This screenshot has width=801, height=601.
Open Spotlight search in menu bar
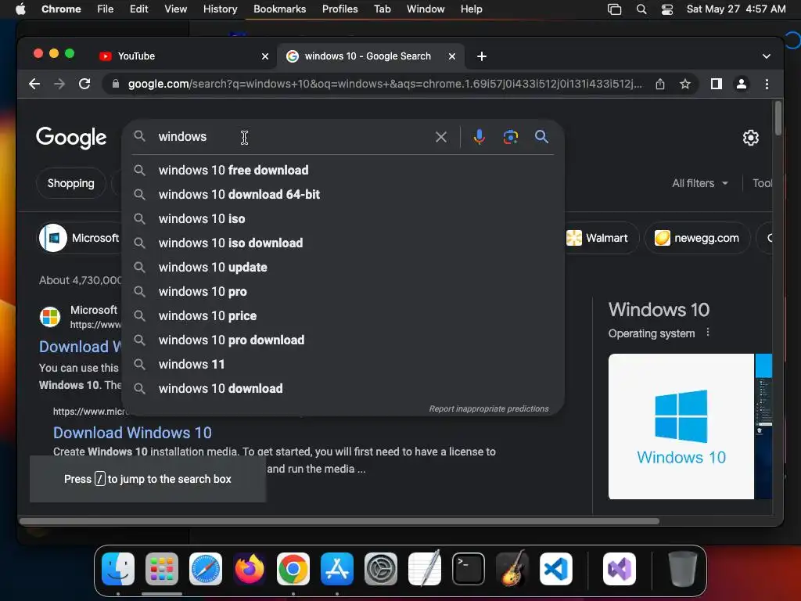click(x=641, y=9)
